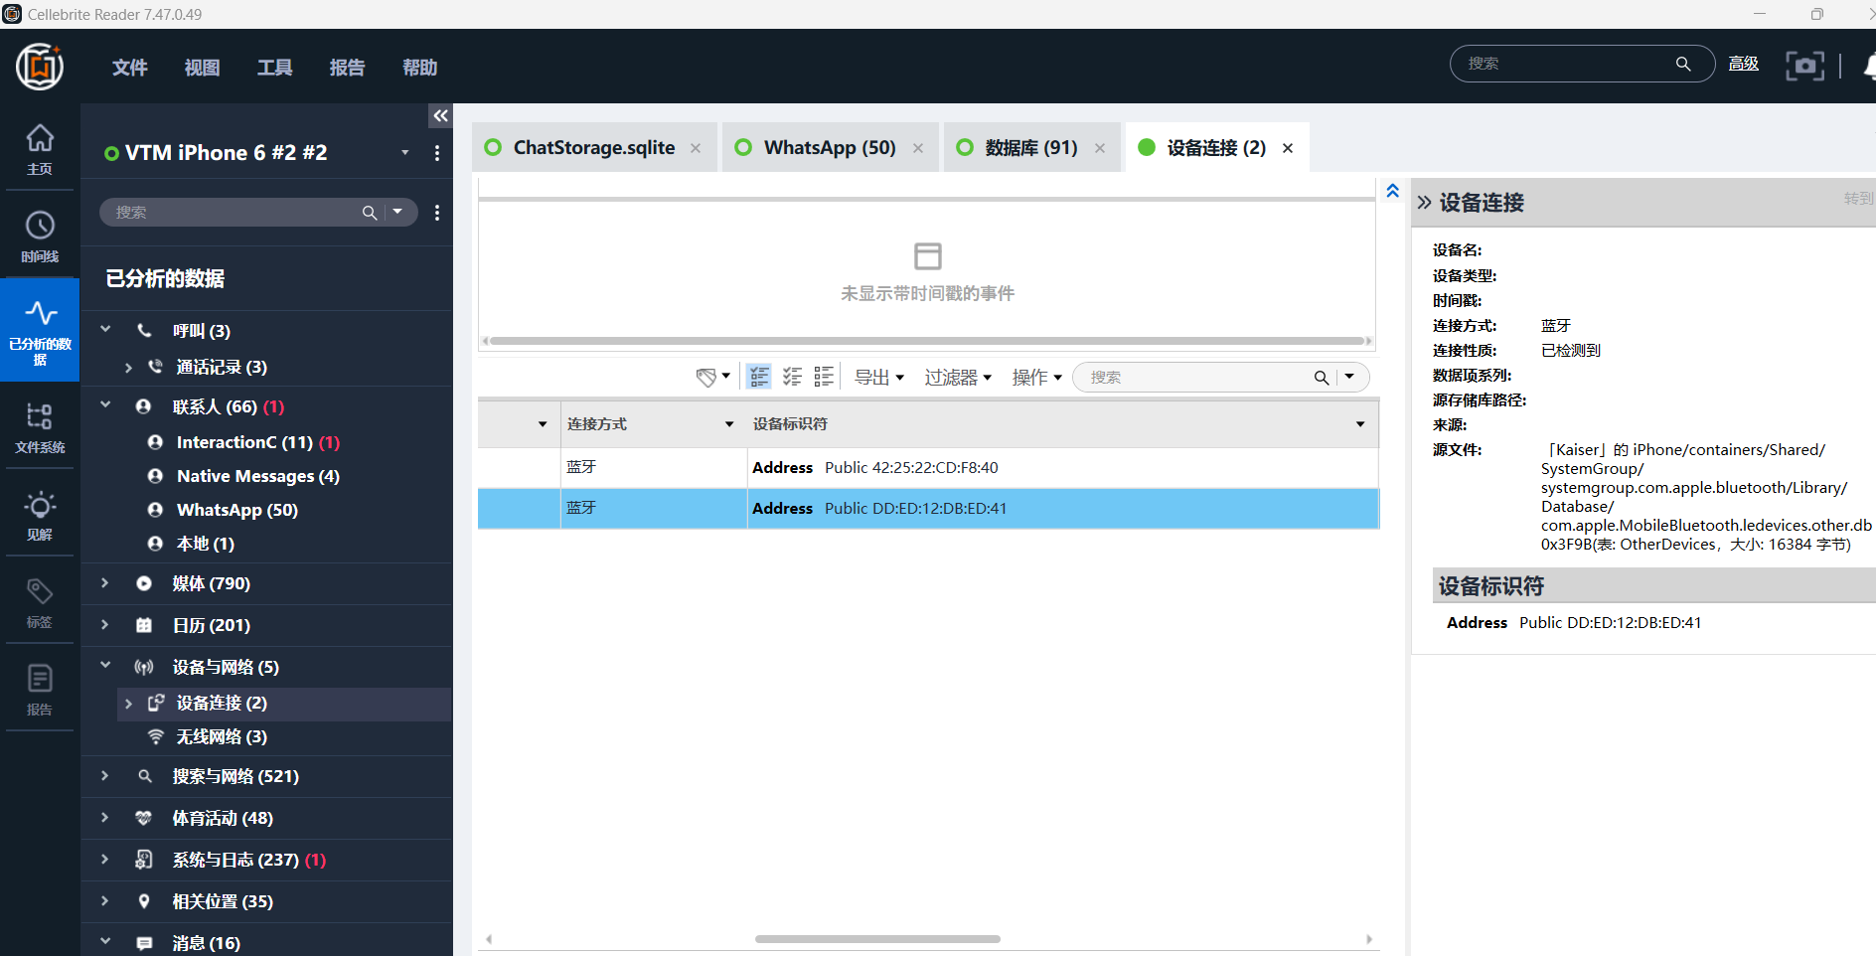The width and height of the screenshot is (1876, 956).
Task: Expand the 系统与日志 (237) tree node
Action: pyautogui.click(x=105, y=860)
